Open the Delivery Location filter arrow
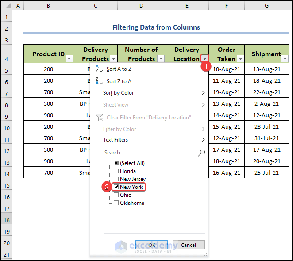 tap(204, 59)
